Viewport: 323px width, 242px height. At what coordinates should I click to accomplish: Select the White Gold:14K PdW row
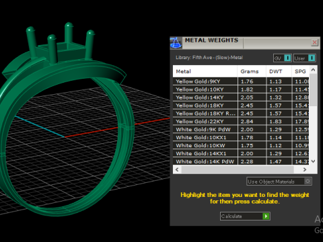coord(241,161)
